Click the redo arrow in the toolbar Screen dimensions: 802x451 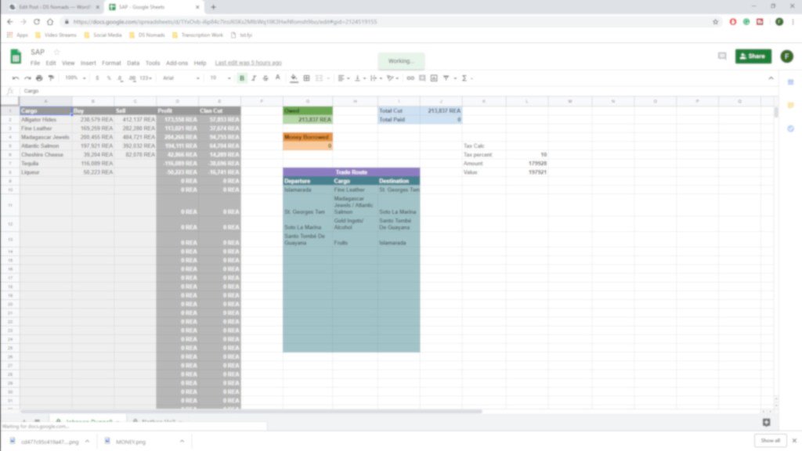point(27,78)
